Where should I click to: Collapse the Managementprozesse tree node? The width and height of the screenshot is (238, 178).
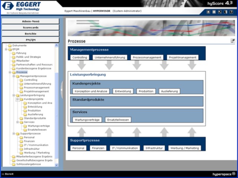point(13,76)
